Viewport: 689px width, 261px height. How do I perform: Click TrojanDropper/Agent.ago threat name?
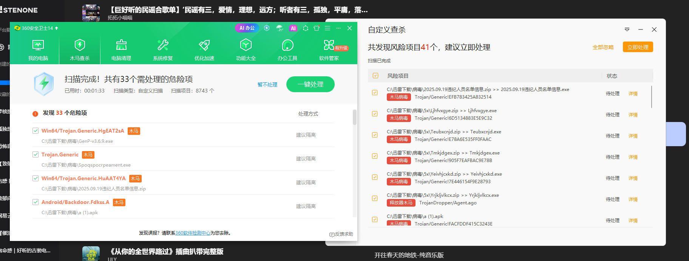pos(448,203)
